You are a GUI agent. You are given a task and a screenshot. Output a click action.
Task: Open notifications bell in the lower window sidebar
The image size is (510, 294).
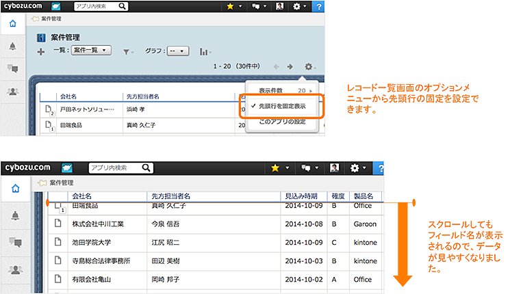14,216
